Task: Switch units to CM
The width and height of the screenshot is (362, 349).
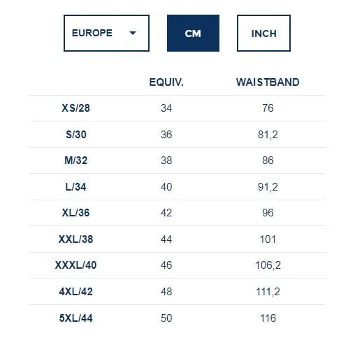Action: pyautogui.click(x=193, y=33)
